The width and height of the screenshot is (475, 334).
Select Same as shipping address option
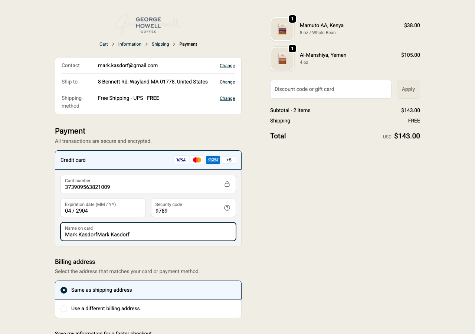[x=64, y=290]
